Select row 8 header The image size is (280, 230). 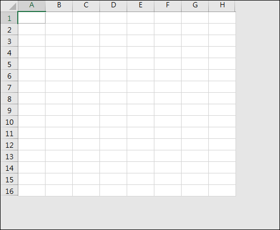[x=9, y=98]
